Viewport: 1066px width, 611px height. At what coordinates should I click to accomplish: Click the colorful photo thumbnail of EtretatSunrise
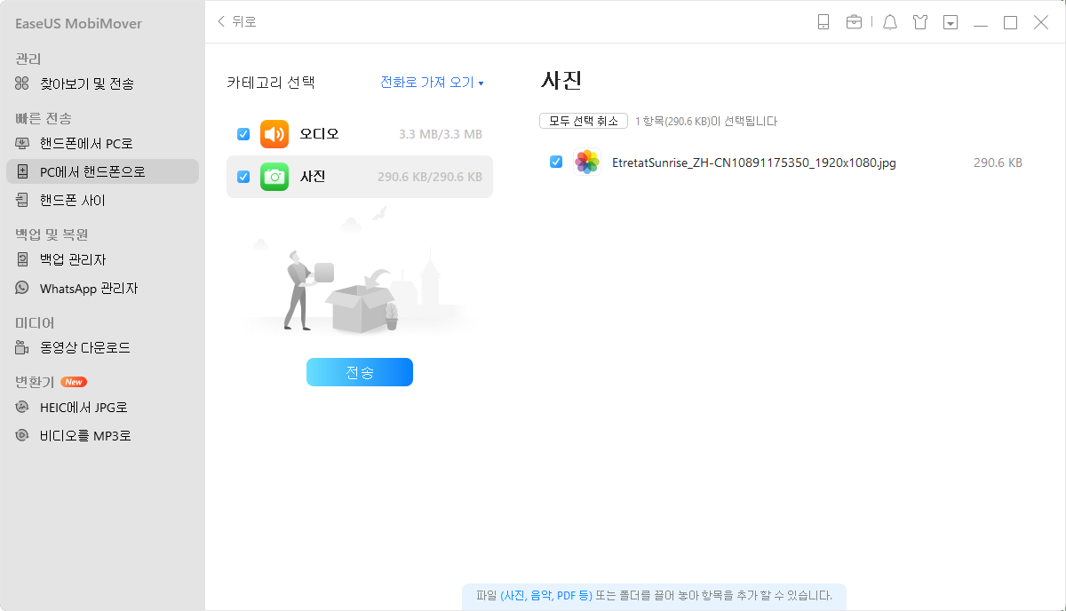pyautogui.click(x=587, y=163)
